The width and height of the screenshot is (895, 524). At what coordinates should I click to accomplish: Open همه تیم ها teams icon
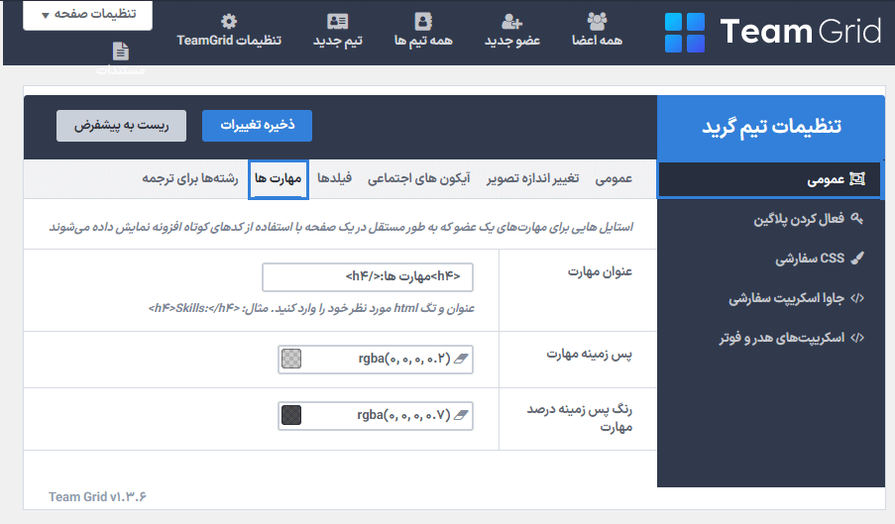pos(424,21)
